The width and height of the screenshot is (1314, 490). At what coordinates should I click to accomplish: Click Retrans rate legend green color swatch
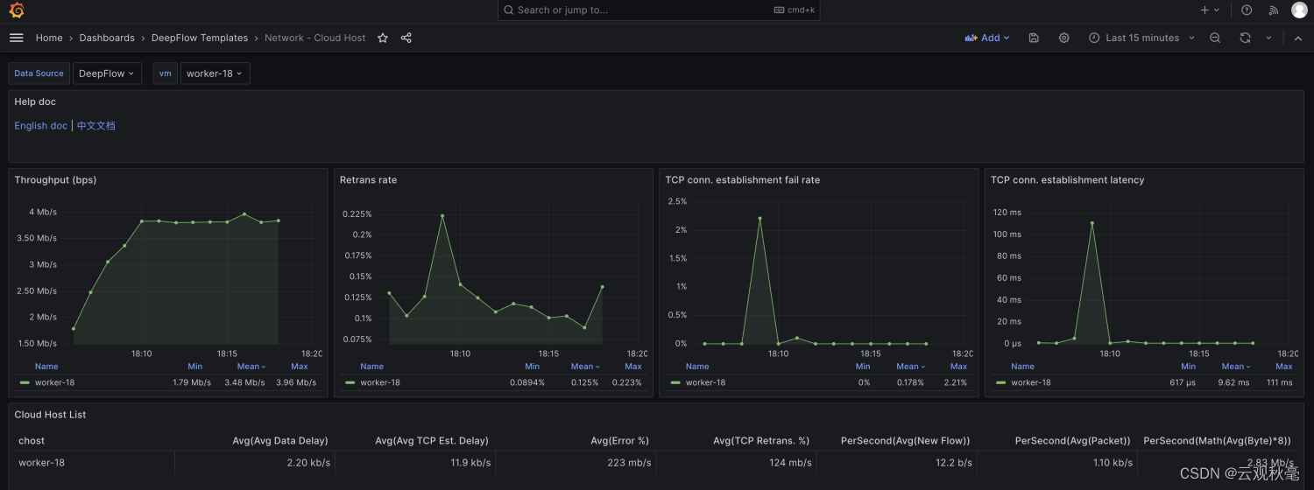click(350, 382)
